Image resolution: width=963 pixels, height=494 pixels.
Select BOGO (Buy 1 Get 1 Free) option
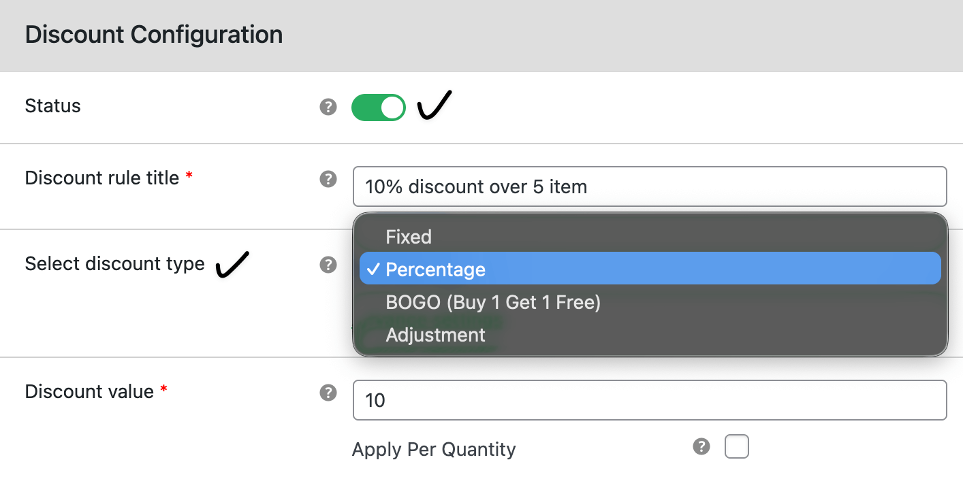(492, 302)
